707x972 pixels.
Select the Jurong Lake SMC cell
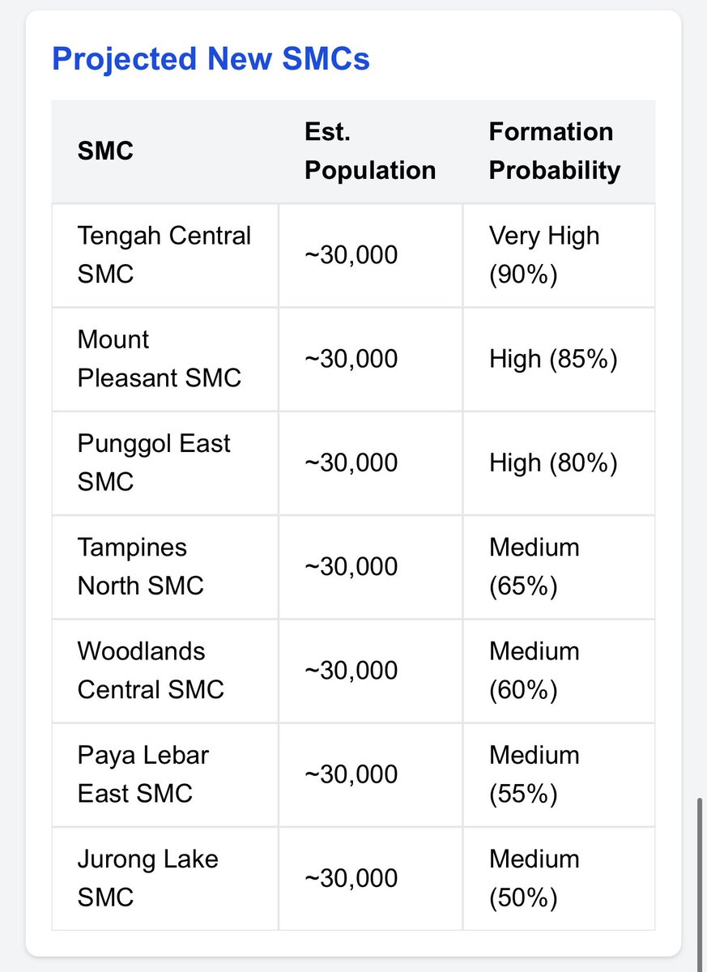coord(147,877)
